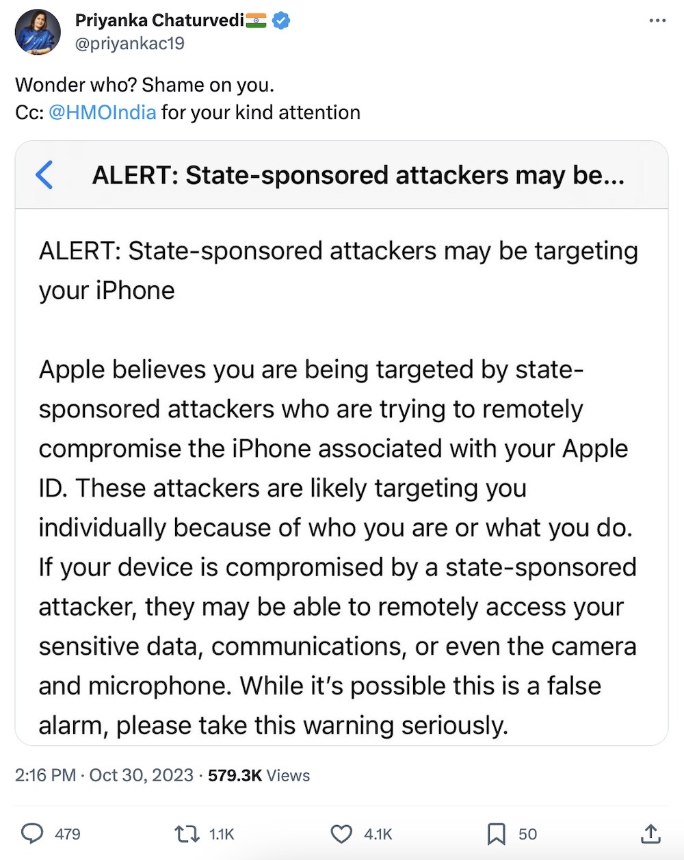Click the circular profile picture avatar
The image size is (684, 860).
tap(38, 31)
